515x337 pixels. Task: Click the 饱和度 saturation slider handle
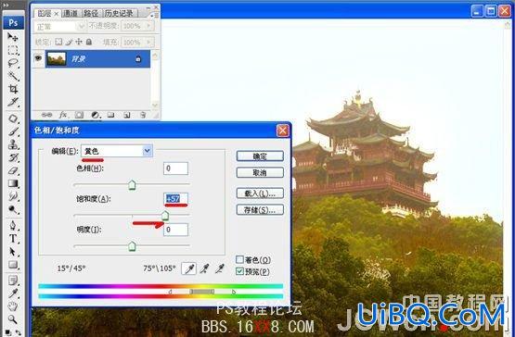point(165,216)
